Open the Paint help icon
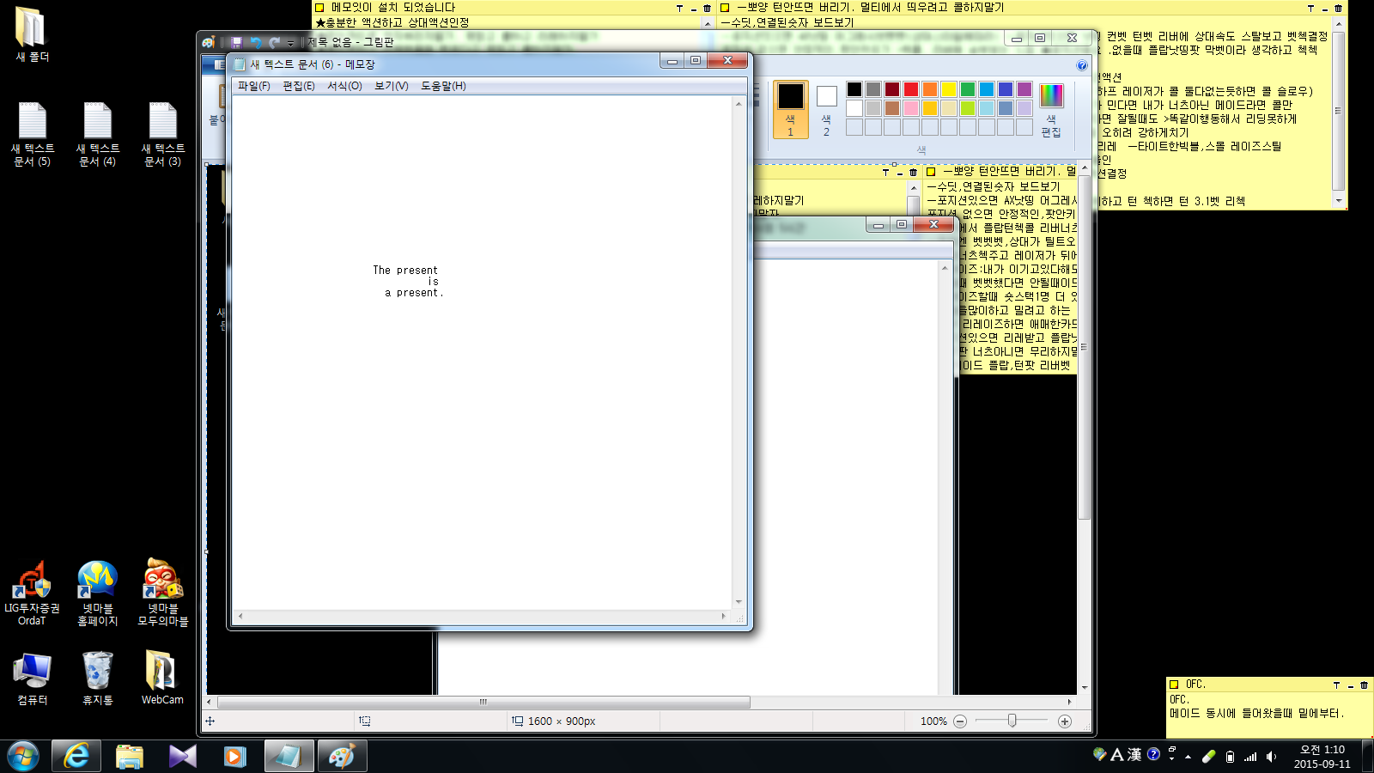The width and height of the screenshot is (1374, 773). [x=1081, y=65]
